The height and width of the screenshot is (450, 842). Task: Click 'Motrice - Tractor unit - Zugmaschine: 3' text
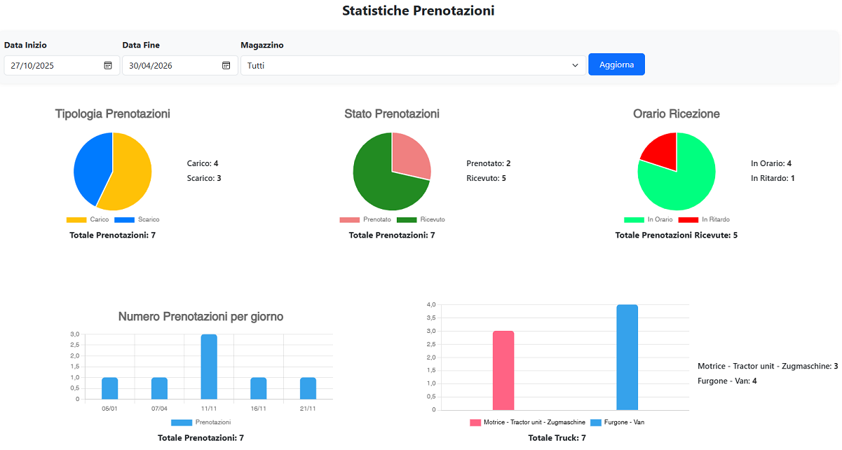[x=768, y=366]
